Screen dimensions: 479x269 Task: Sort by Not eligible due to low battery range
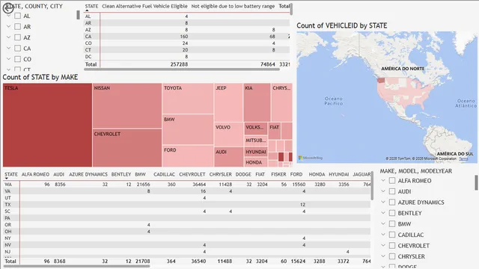pos(233,6)
